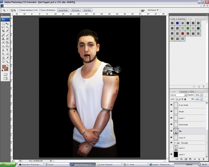Click the Print Size button
209x167 pixels.
(87, 10)
